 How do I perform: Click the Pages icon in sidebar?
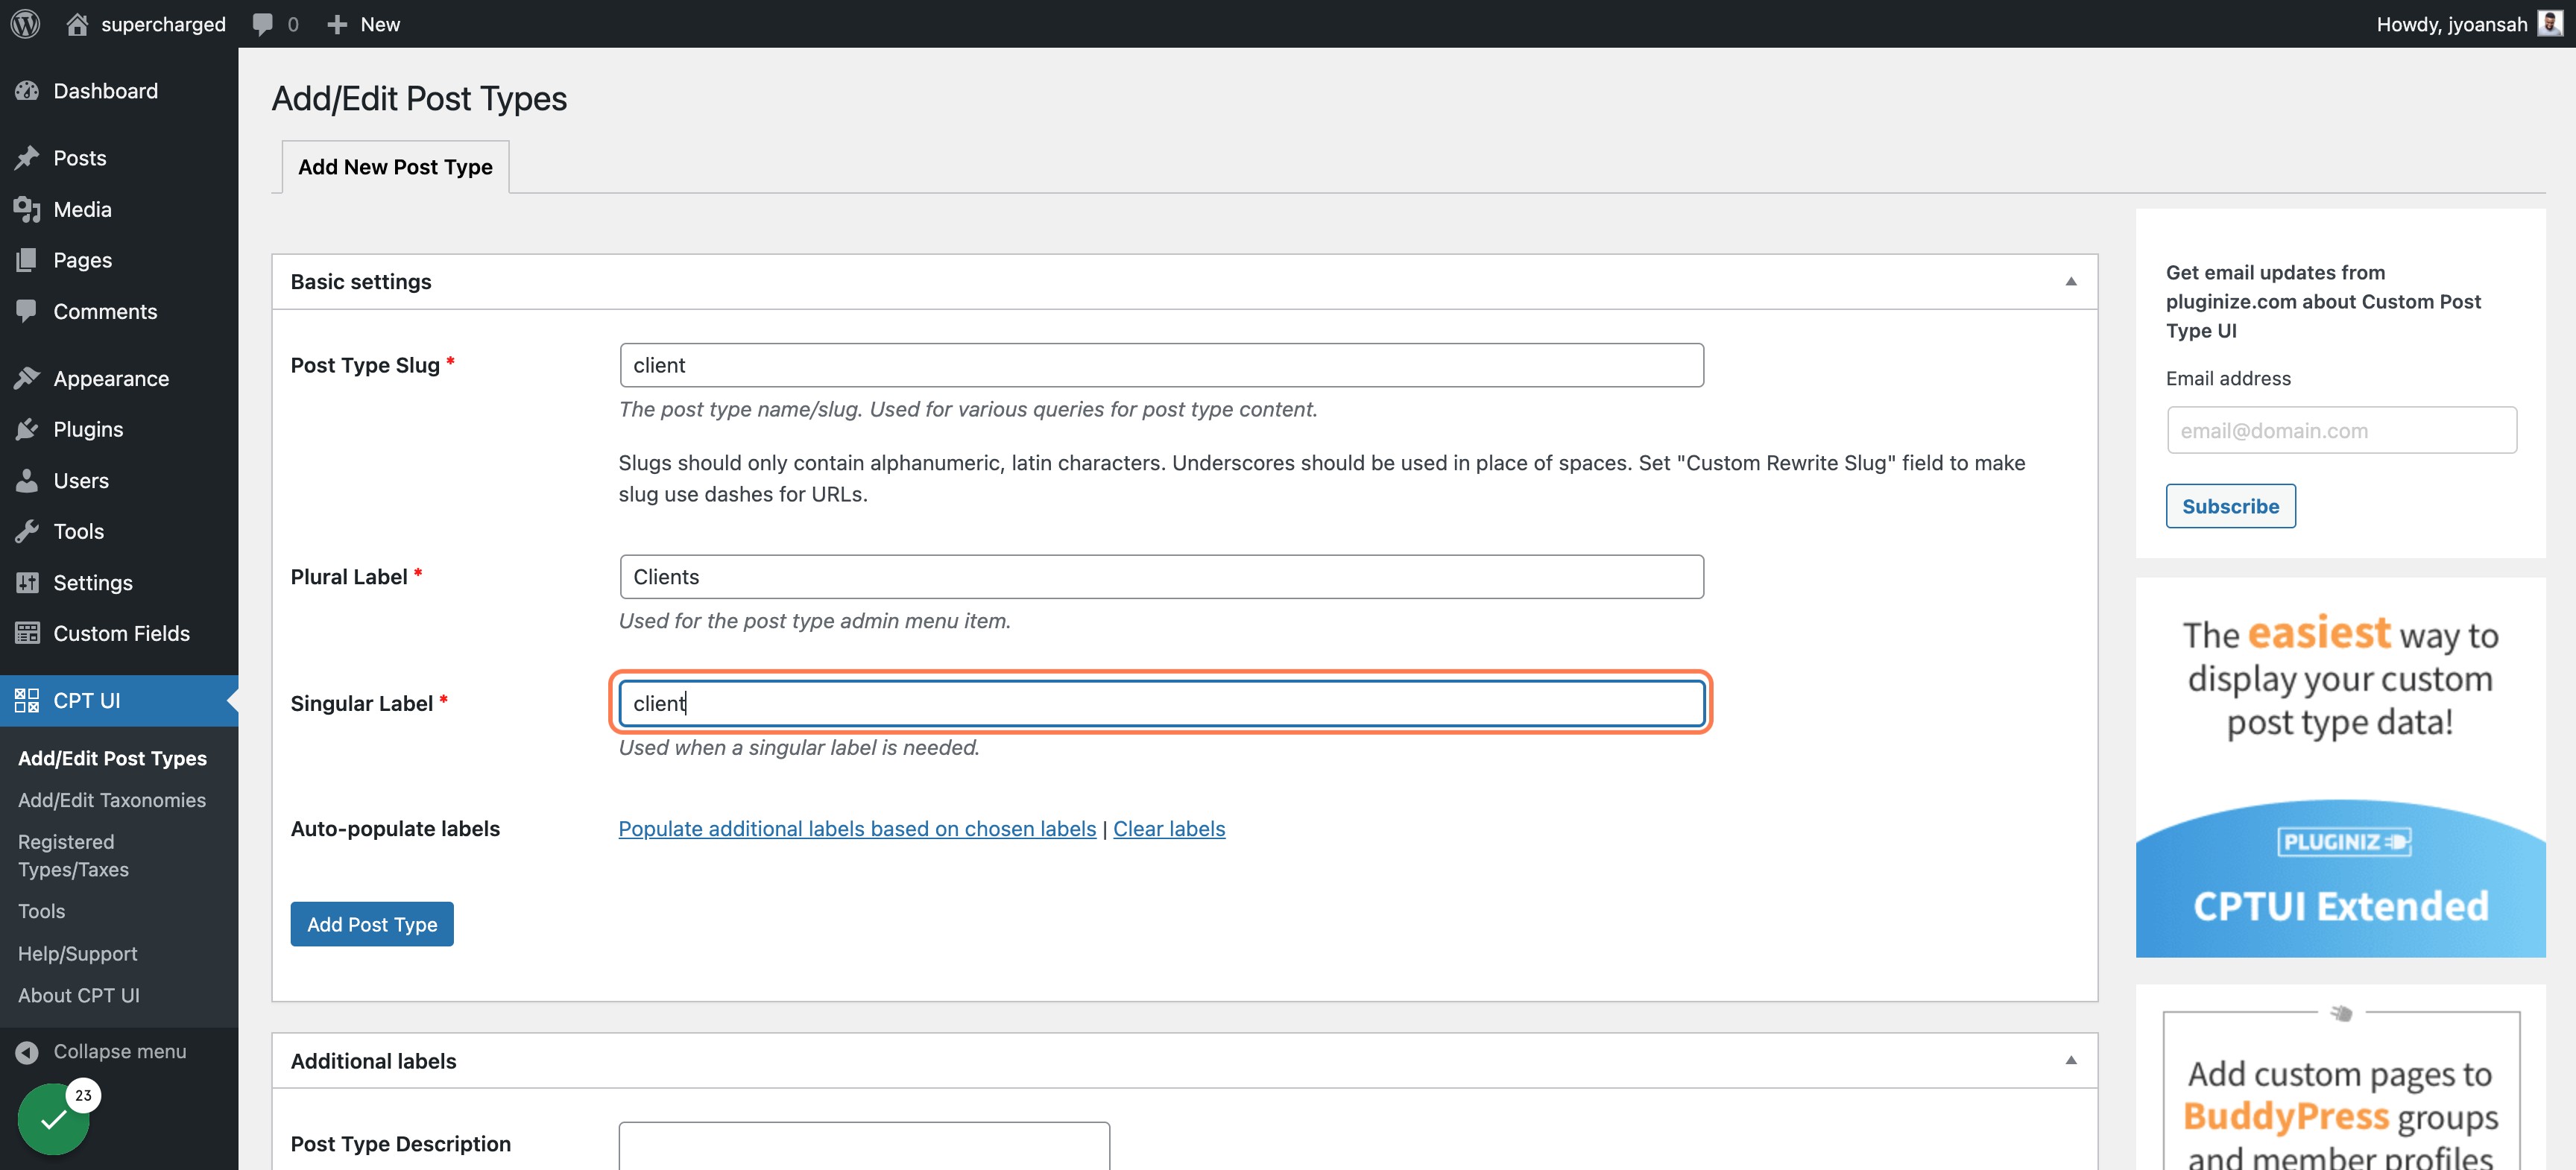click(27, 260)
